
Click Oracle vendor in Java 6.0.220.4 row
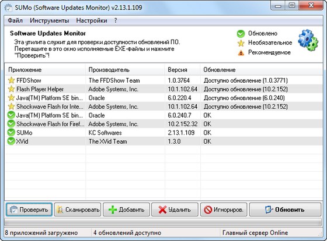tap(96, 98)
